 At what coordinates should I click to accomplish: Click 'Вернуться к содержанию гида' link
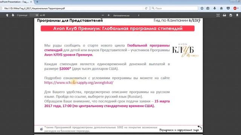point(179,130)
